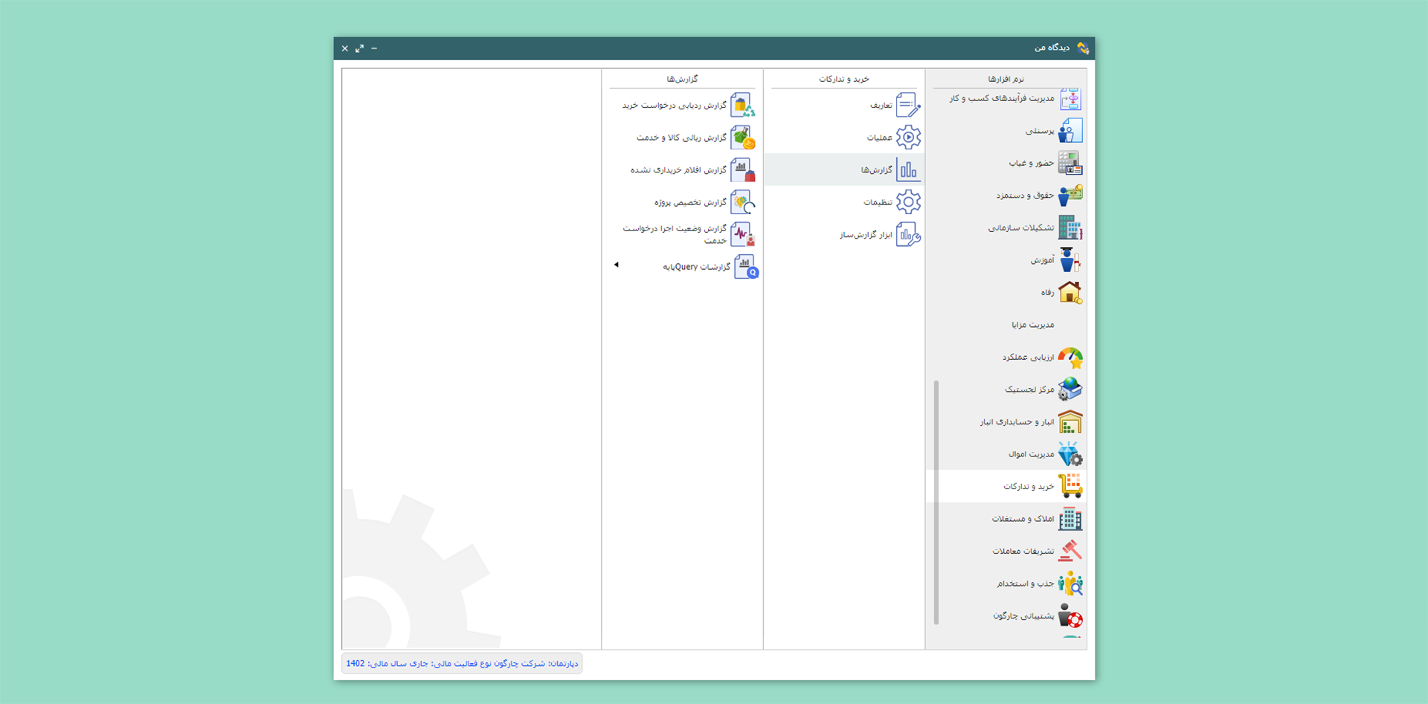The height and width of the screenshot is (704, 1428).
Task: Select the real estate (املاک و مستغلات) module
Action: pyautogui.click(x=1023, y=519)
